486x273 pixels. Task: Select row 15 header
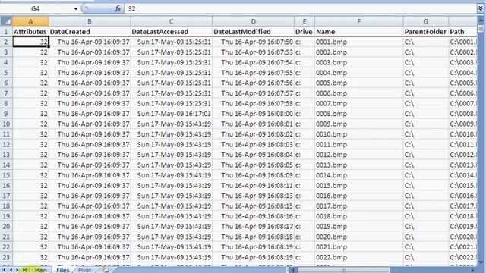(6, 175)
